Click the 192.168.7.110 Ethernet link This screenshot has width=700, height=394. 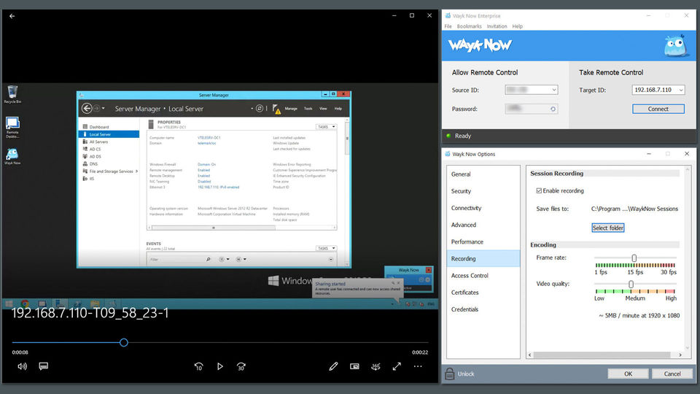(218, 188)
